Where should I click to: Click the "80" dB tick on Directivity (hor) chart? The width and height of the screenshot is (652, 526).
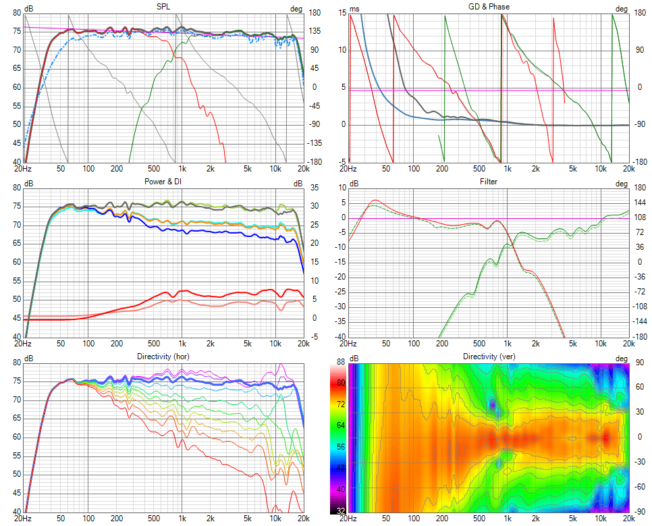point(17,363)
